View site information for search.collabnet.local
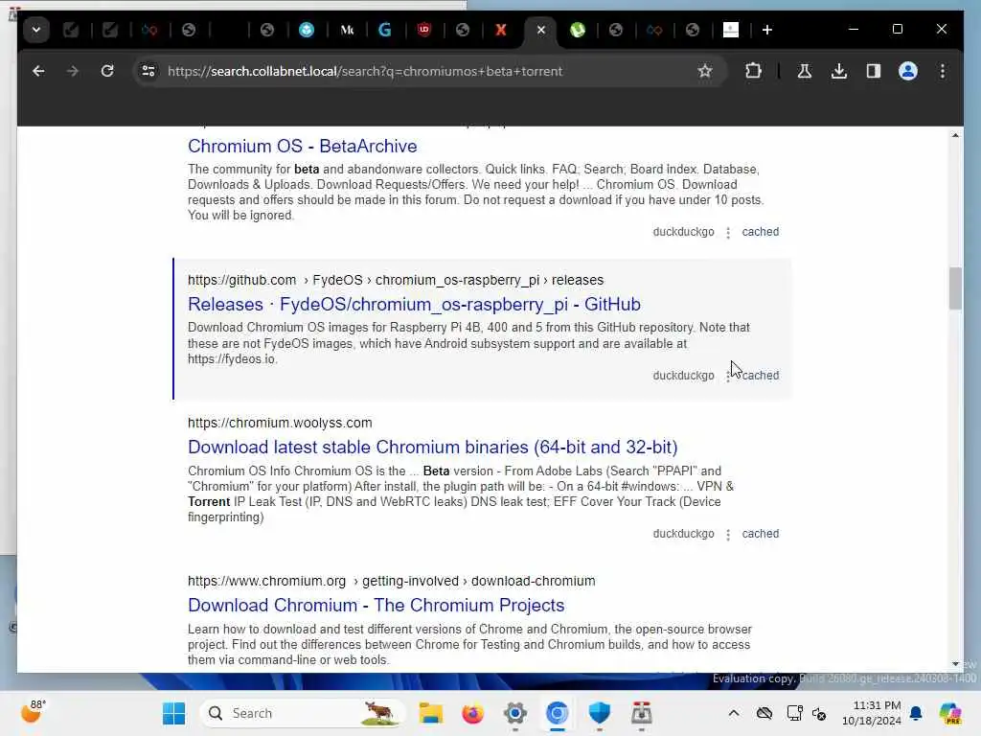This screenshot has height=736, width=981. (x=148, y=71)
